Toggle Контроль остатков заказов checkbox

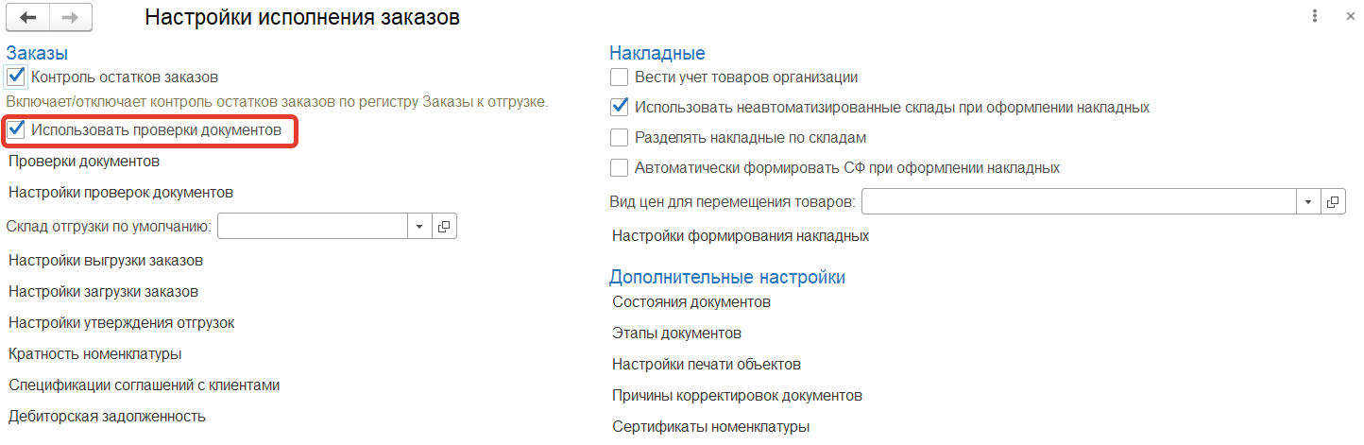click(15, 77)
